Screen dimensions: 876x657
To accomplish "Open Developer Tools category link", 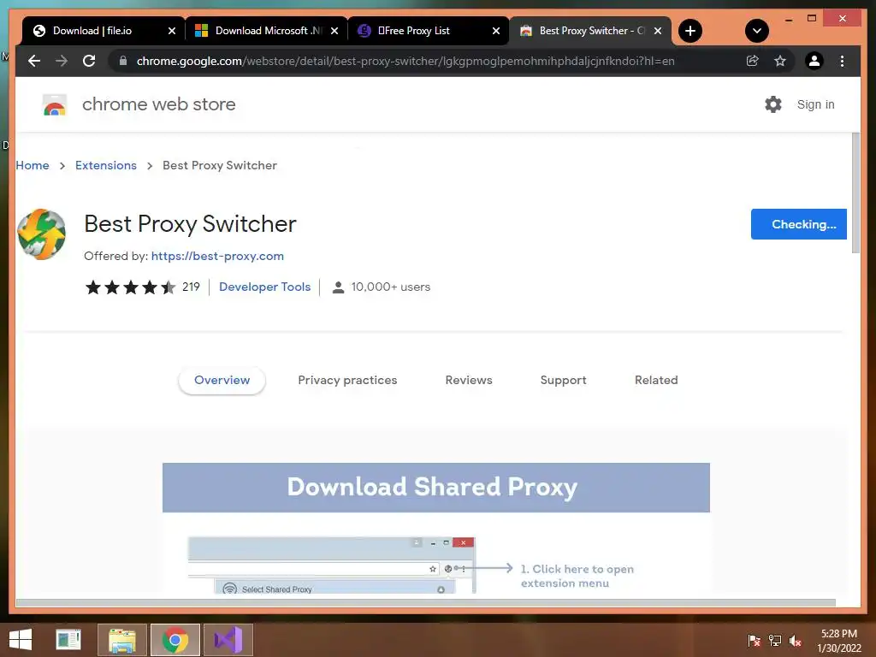I will coord(265,287).
